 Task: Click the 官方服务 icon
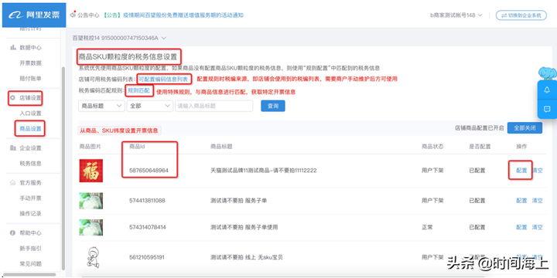[x=13, y=182]
